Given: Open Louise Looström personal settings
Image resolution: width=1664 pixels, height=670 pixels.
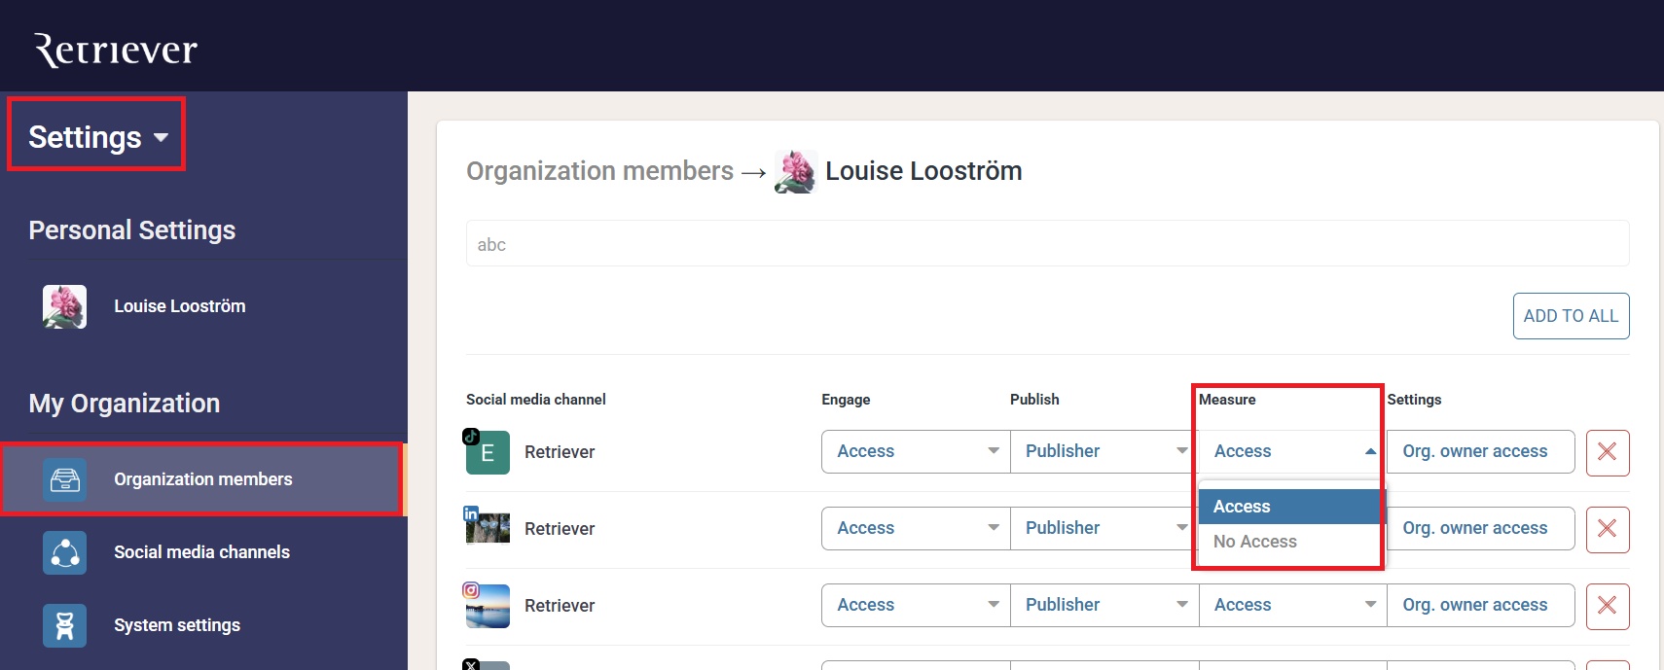Looking at the screenshot, I should pyautogui.click(x=179, y=306).
